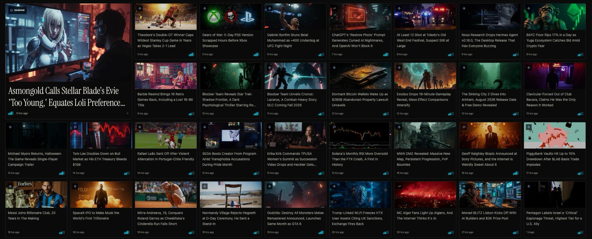Viewport: 592px width, 239px height.
Task: Click the signal bars icon on the MW4 DMZ card
Action: [x=451, y=173]
